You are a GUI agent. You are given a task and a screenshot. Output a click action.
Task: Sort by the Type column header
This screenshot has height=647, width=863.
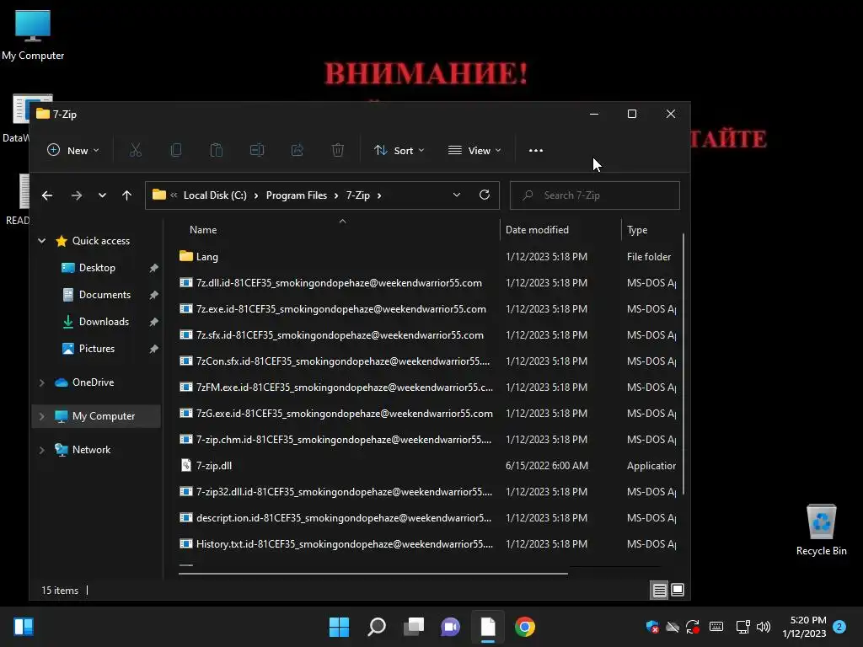tap(637, 230)
